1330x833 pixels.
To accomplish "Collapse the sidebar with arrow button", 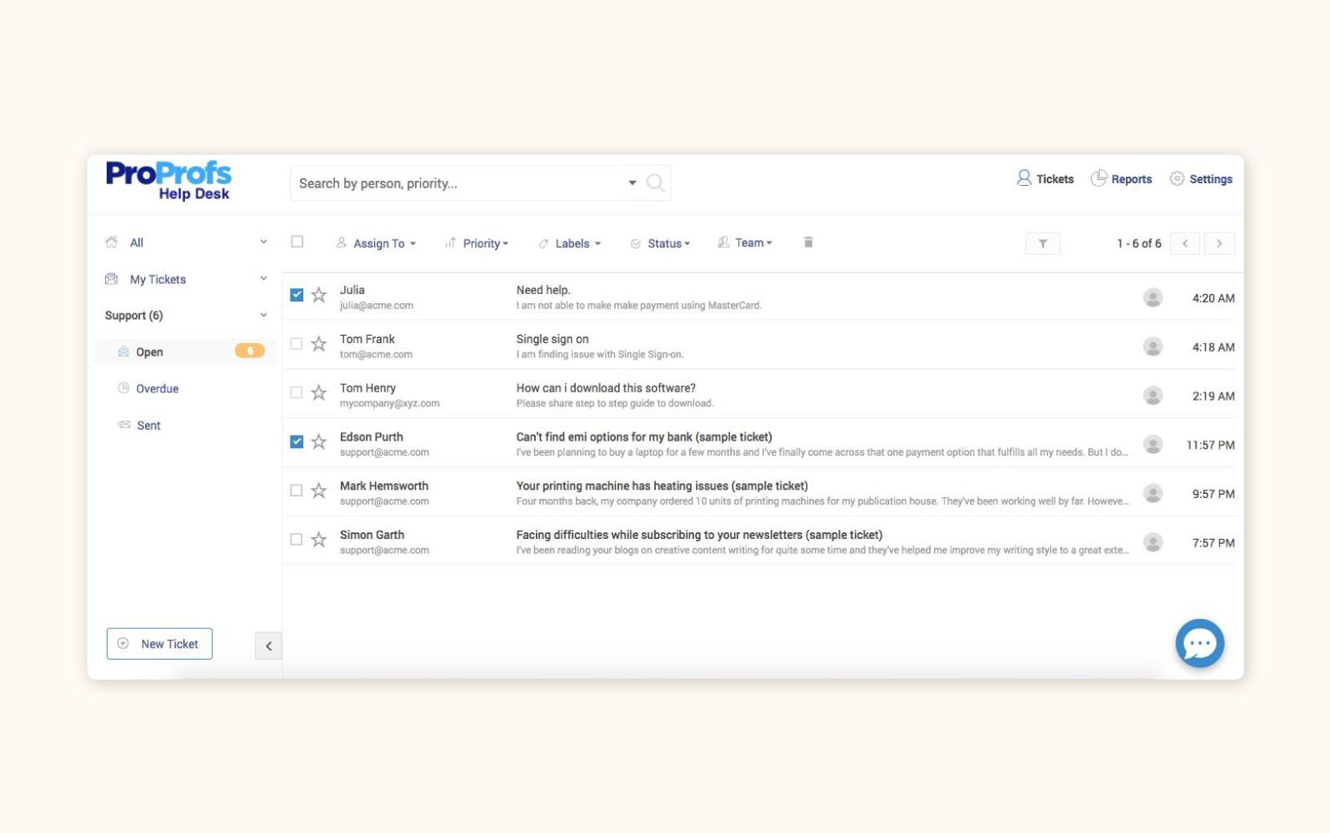I will point(268,646).
